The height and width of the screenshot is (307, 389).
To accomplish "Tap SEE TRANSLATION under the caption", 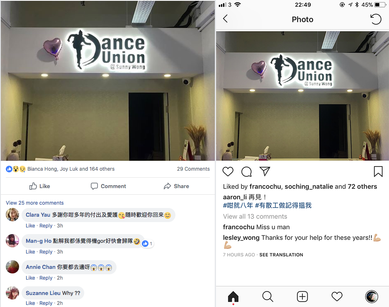I will pos(281,255).
